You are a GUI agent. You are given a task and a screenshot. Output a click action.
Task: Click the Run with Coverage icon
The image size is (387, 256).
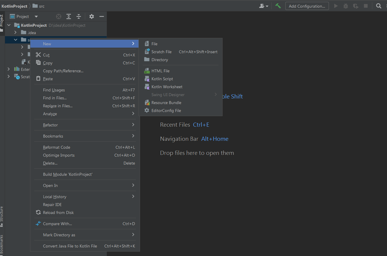coord(356,6)
